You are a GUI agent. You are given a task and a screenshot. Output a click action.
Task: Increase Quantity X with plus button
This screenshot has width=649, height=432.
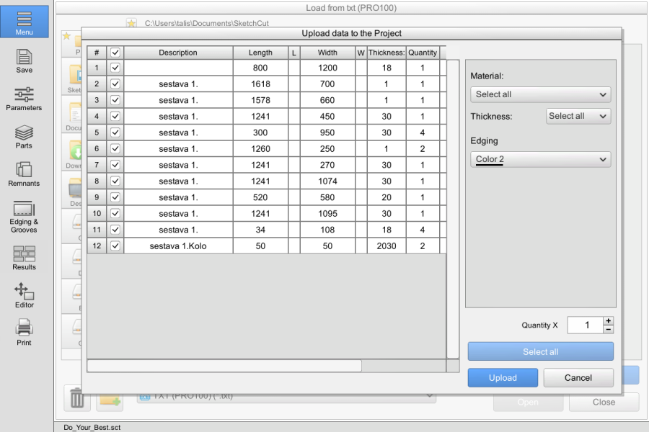click(x=609, y=321)
